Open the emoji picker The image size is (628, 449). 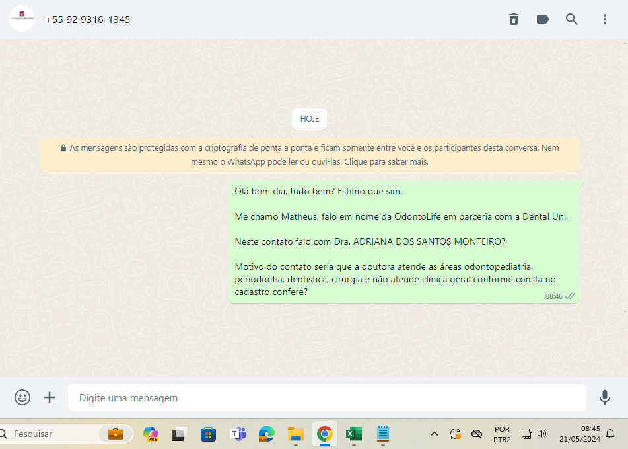tap(22, 397)
